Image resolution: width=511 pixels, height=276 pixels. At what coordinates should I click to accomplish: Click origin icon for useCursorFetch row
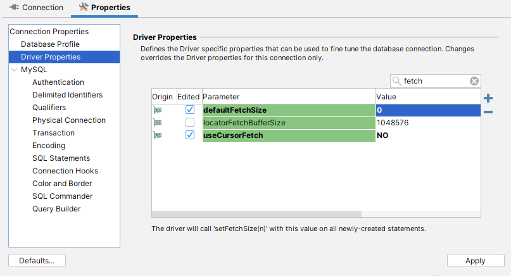[x=158, y=135]
